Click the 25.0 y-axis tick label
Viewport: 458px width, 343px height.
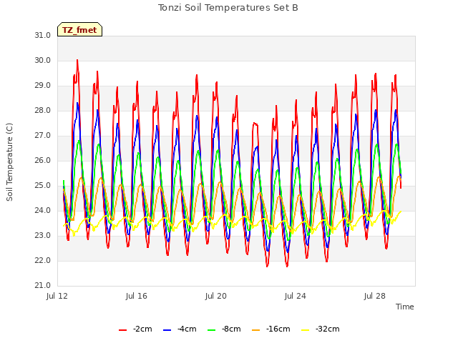43,186
